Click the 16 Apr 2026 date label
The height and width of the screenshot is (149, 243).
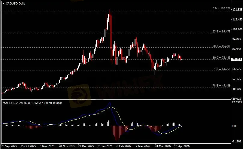pos(182,146)
